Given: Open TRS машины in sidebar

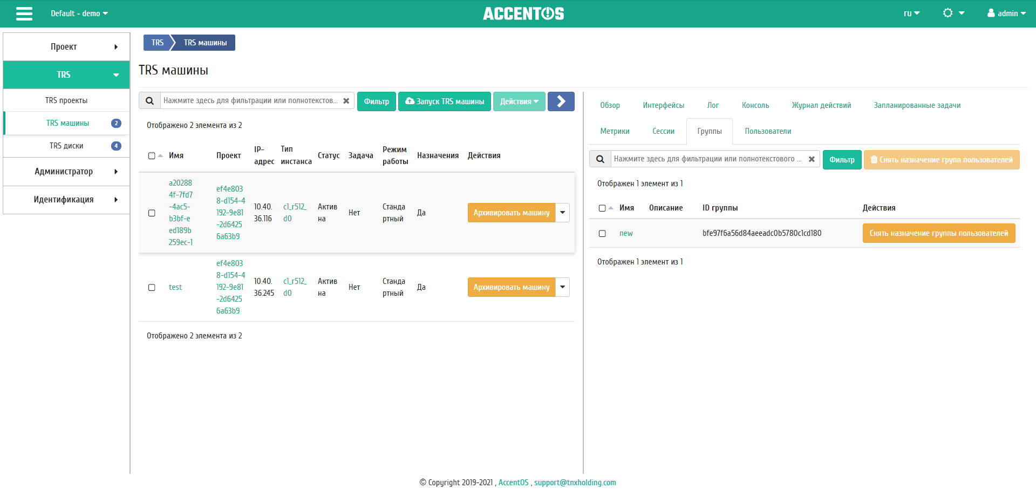Looking at the screenshot, I should tap(66, 123).
